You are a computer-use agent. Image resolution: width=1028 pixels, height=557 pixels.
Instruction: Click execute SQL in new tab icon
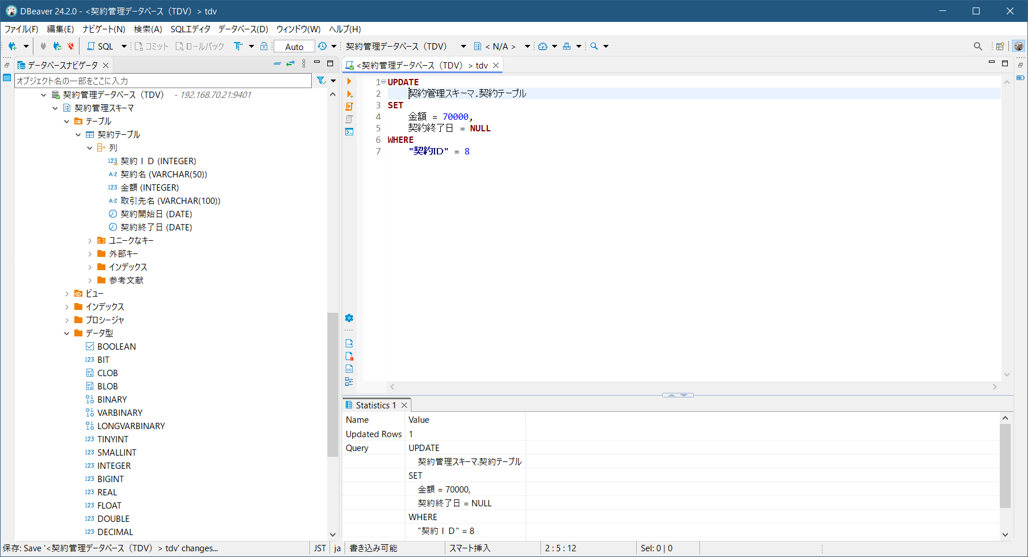(349, 94)
